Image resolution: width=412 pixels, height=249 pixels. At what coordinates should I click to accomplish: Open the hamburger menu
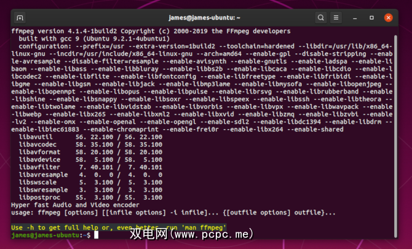point(336,18)
